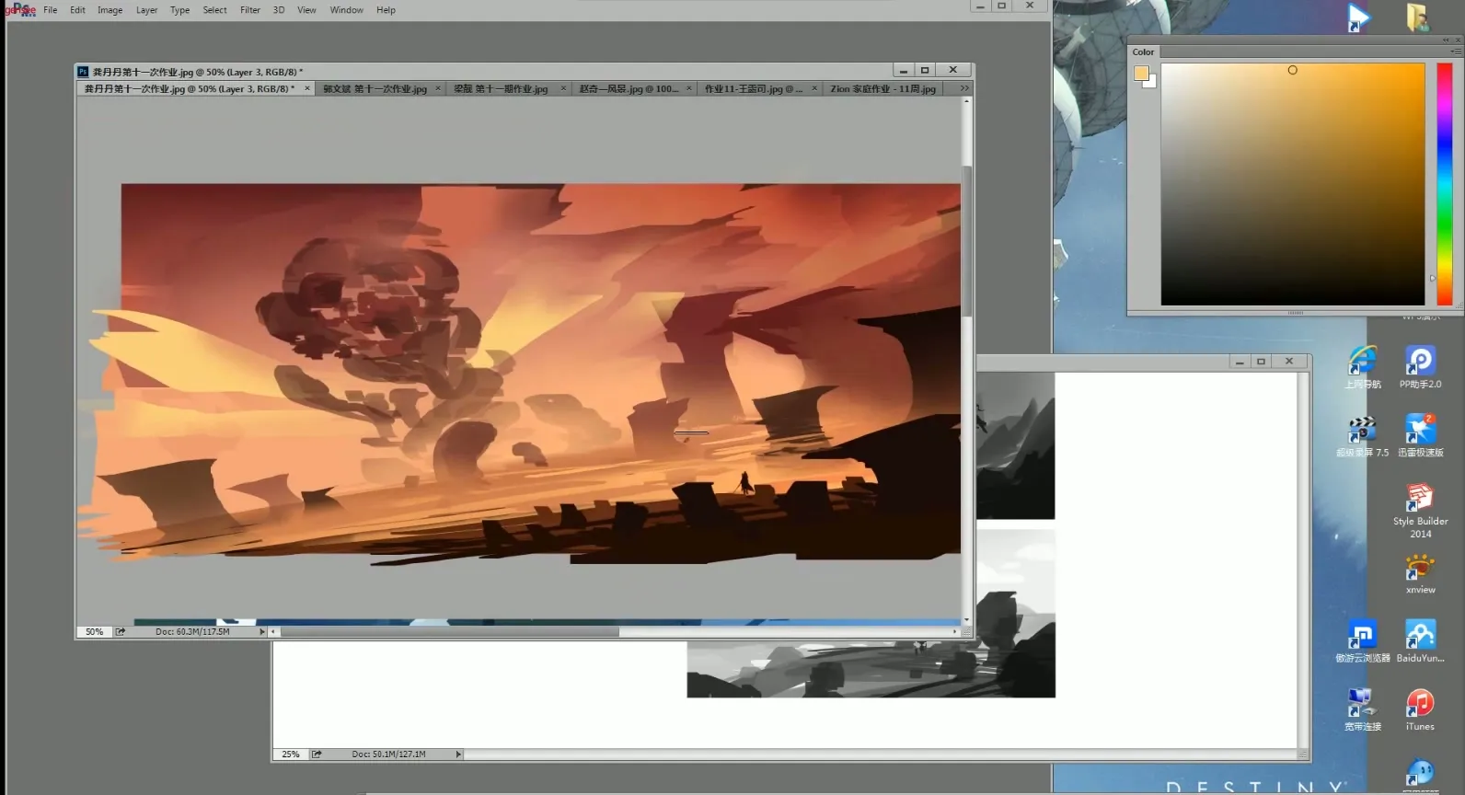Screen dimensions: 1465x795
Task: Open the Image menu
Action: (x=110, y=10)
